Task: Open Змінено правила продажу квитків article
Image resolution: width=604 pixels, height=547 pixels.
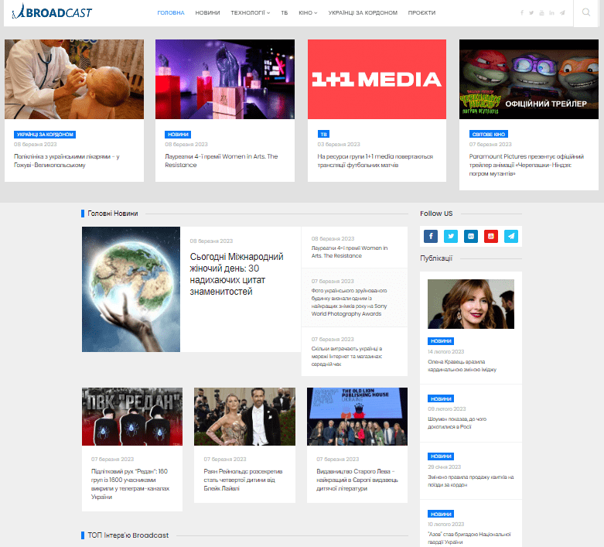Action: click(471, 480)
